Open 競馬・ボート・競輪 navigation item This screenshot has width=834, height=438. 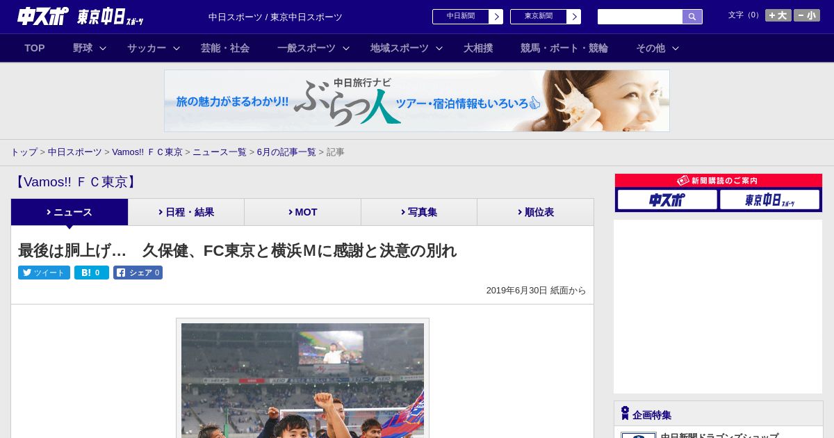click(564, 48)
